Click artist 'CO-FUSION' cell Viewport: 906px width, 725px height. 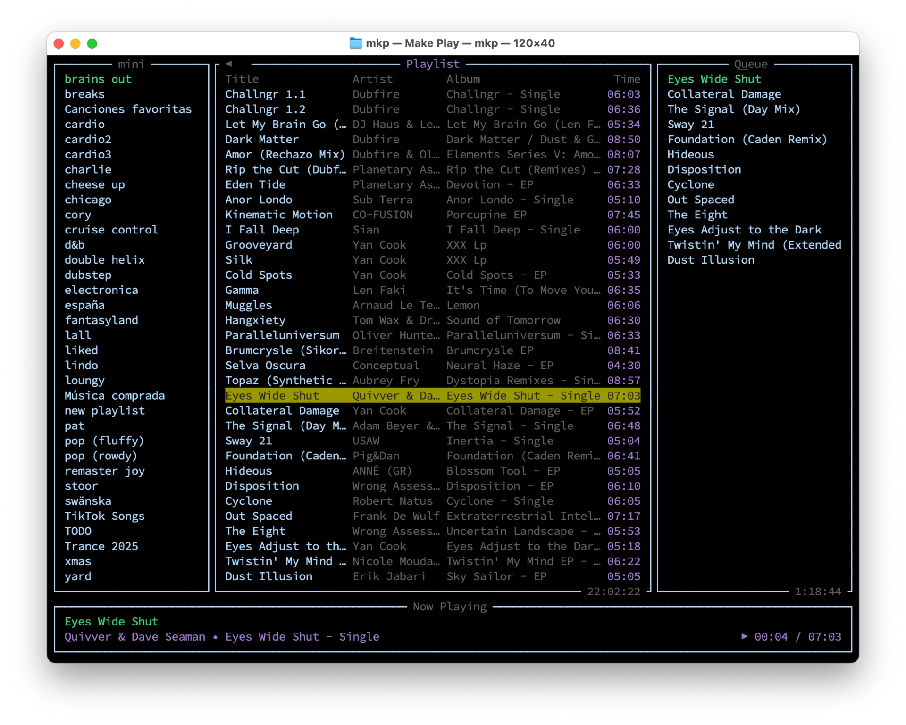[383, 215]
